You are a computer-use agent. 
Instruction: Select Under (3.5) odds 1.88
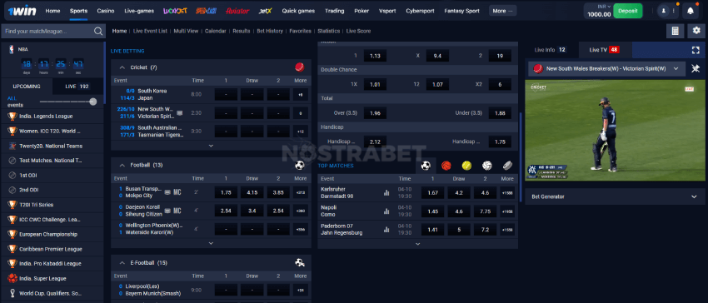click(500, 113)
